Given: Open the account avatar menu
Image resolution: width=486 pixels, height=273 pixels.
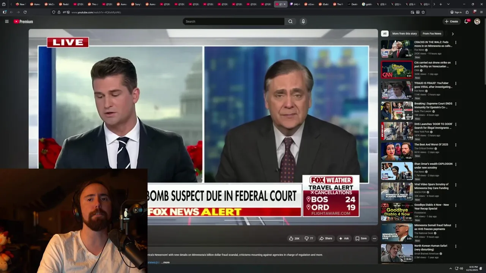Looking at the screenshot, I should pyautogui.click(x=477, y=22).
